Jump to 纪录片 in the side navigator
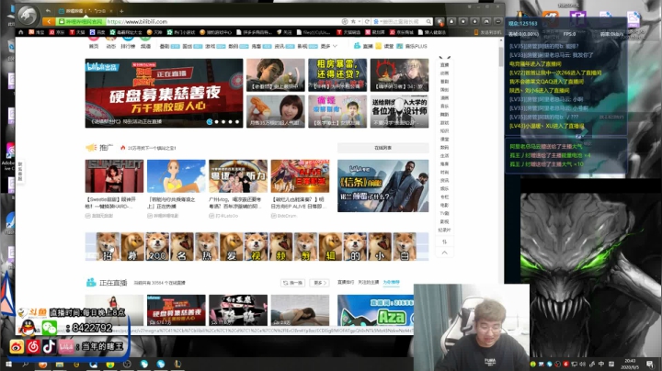Image resolution: width=662 pixels, height=371 pixels. [445, 230]
